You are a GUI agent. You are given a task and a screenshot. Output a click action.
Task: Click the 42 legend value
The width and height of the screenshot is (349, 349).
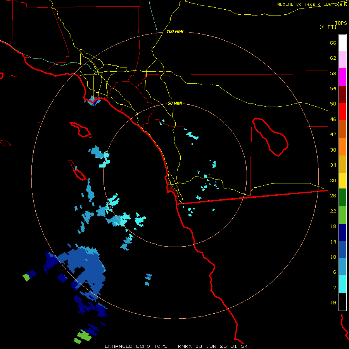coord(333,135)
